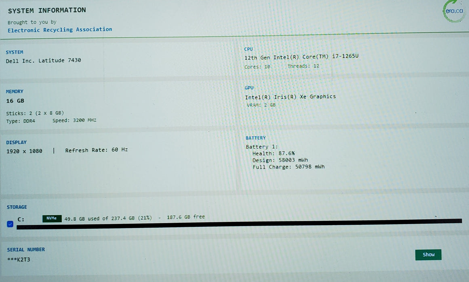The width and height of the screenshot is (469, 282).
Task: Click the '187.6 GB free' text
Action: tap(185, 217)
